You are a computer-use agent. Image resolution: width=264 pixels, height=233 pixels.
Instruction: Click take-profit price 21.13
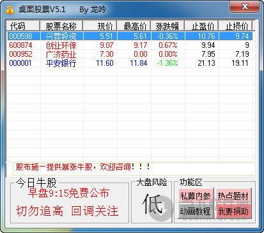[x=206, y=63]
